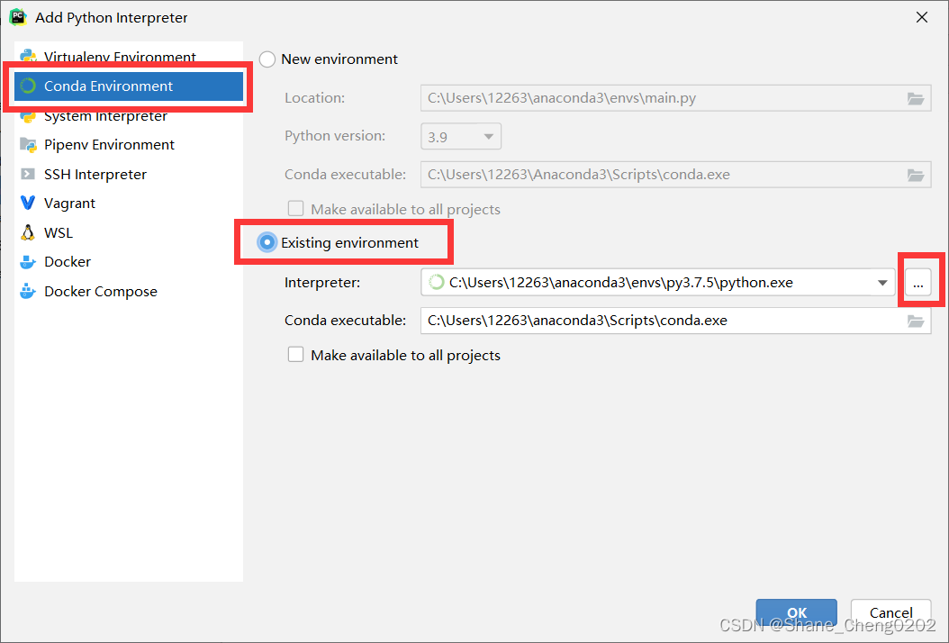
Task: Click the Location path input field
Action: [675, 98]
